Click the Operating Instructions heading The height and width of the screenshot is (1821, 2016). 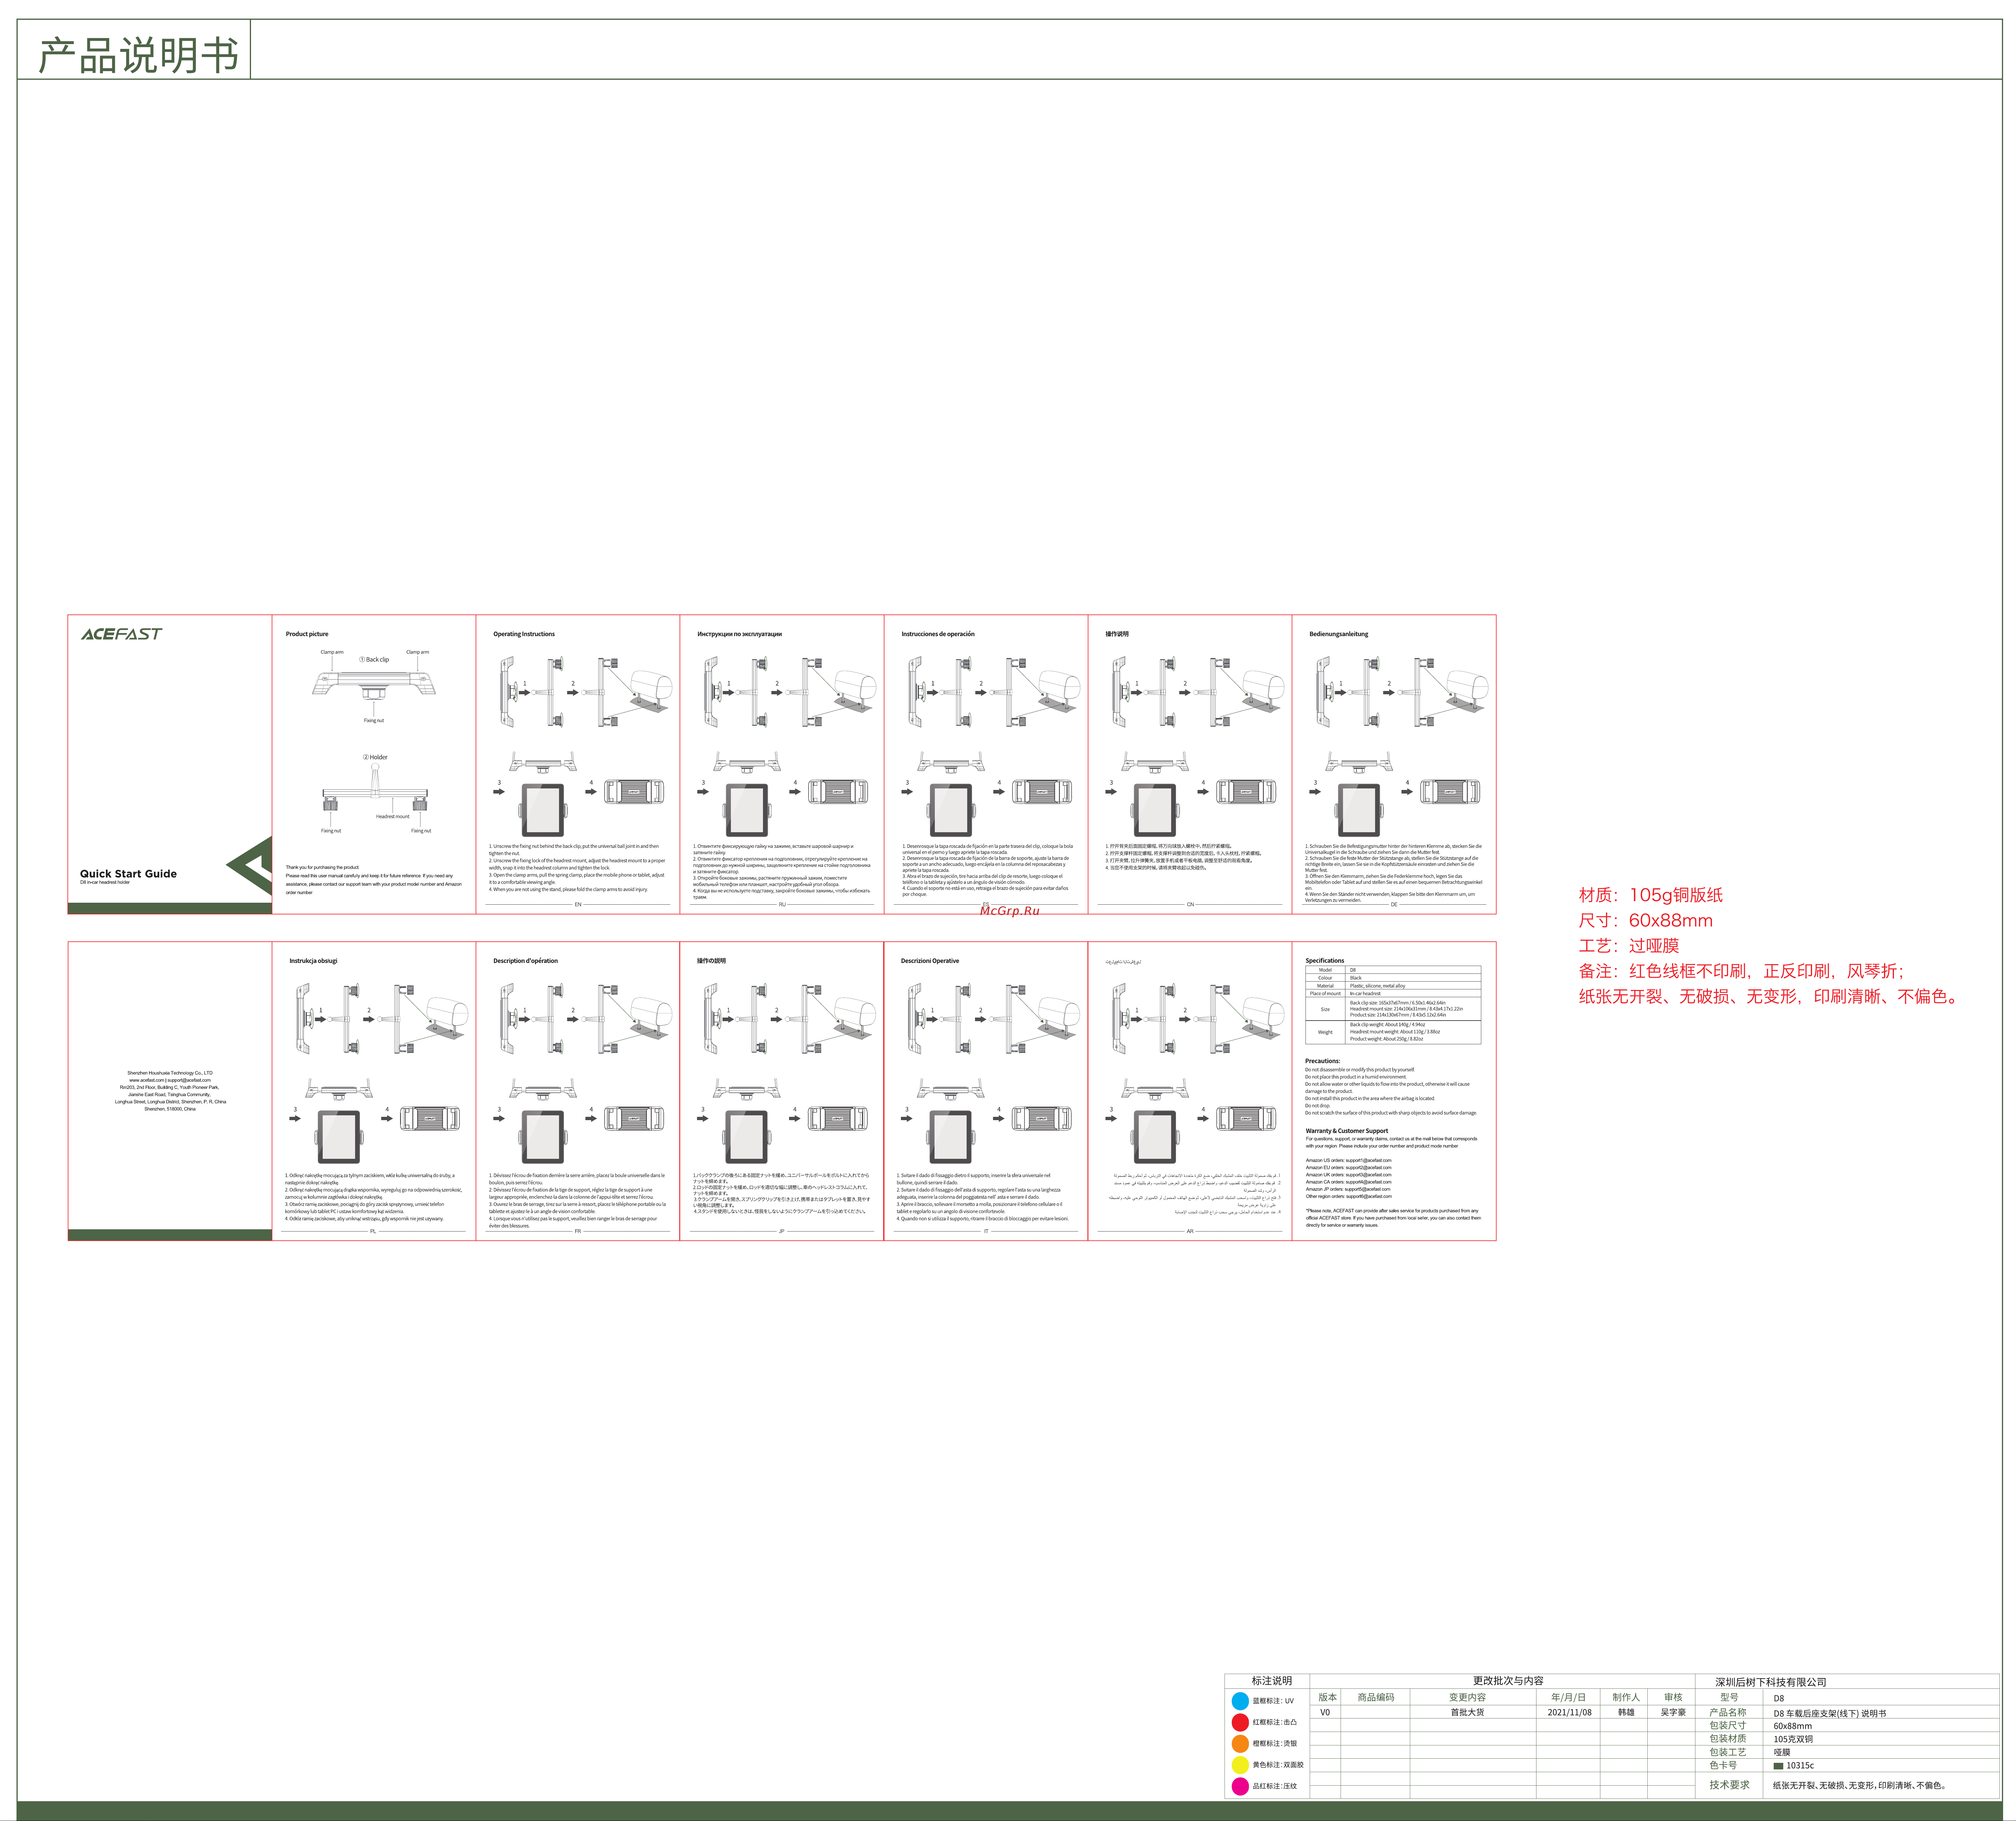524,634
